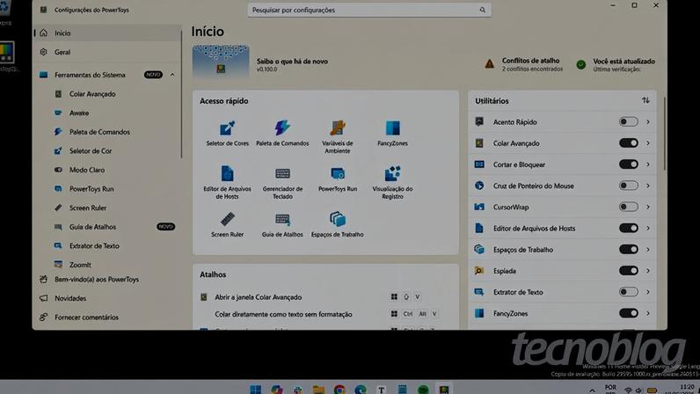Click Pesquisar por configurações search box
Image resolution: width=700 pixels, height=394 pixels.
coord(369,10)
